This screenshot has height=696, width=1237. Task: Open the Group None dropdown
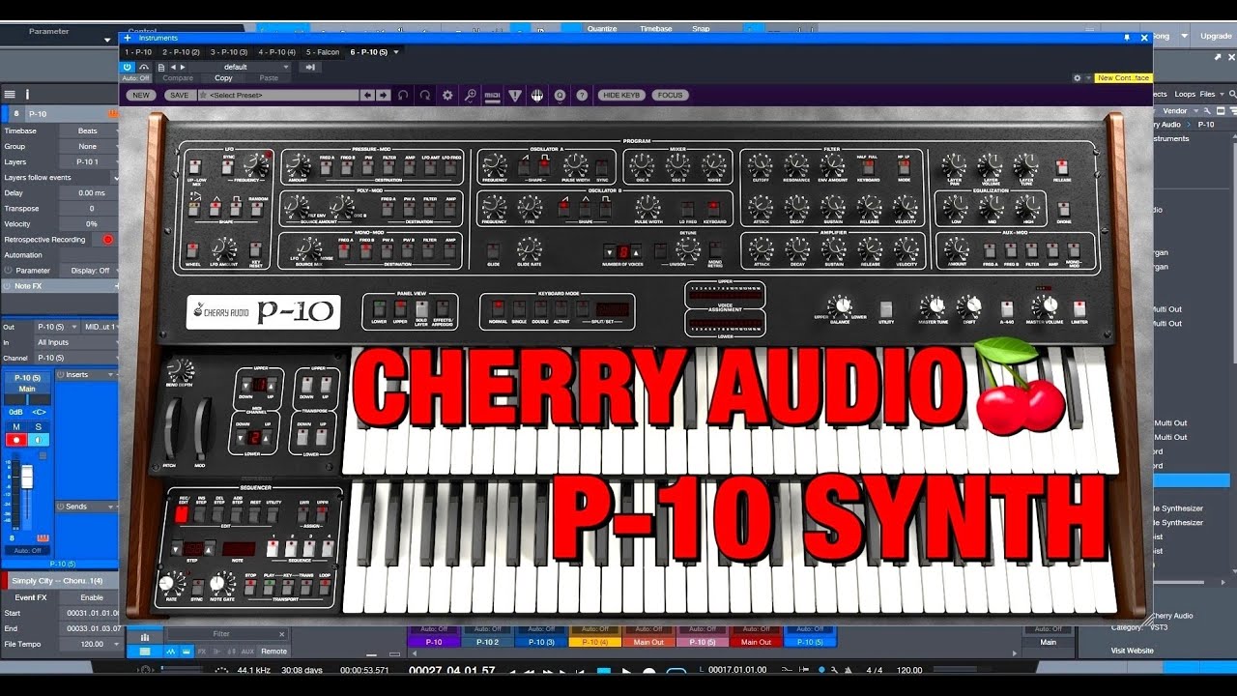(88, 146)
